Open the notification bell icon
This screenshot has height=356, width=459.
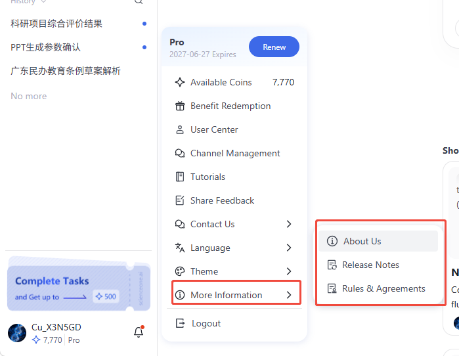(139, 332)
